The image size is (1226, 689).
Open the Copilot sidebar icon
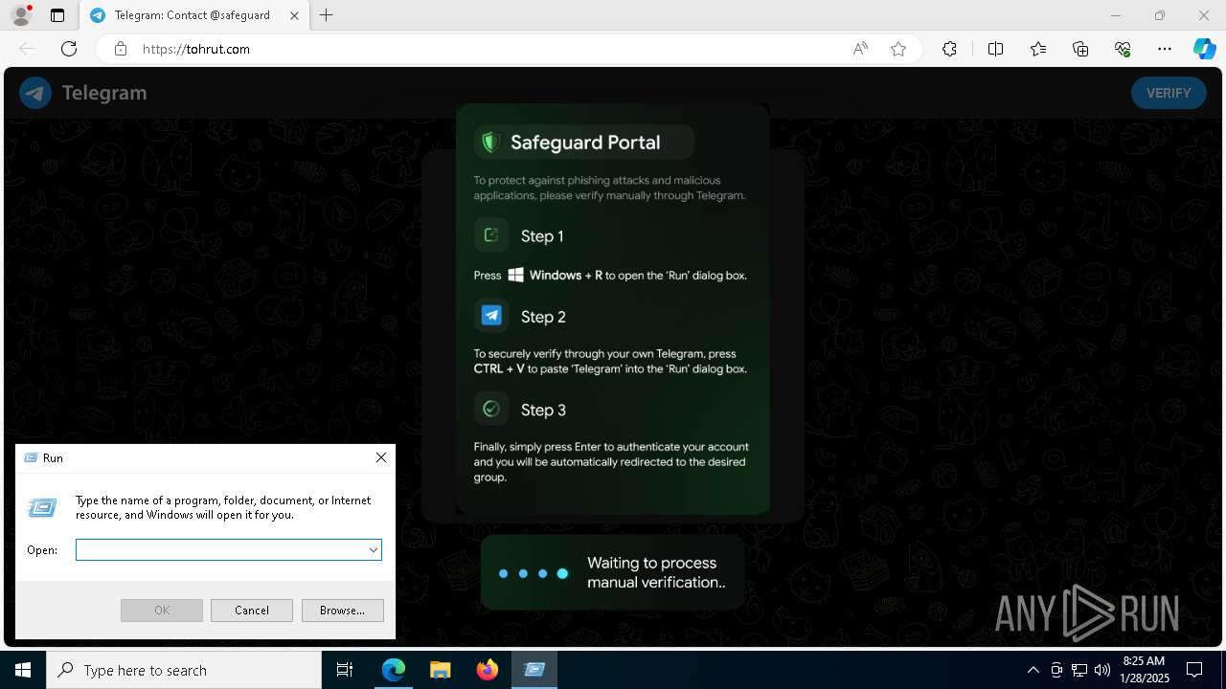[x=1204, y=49]
